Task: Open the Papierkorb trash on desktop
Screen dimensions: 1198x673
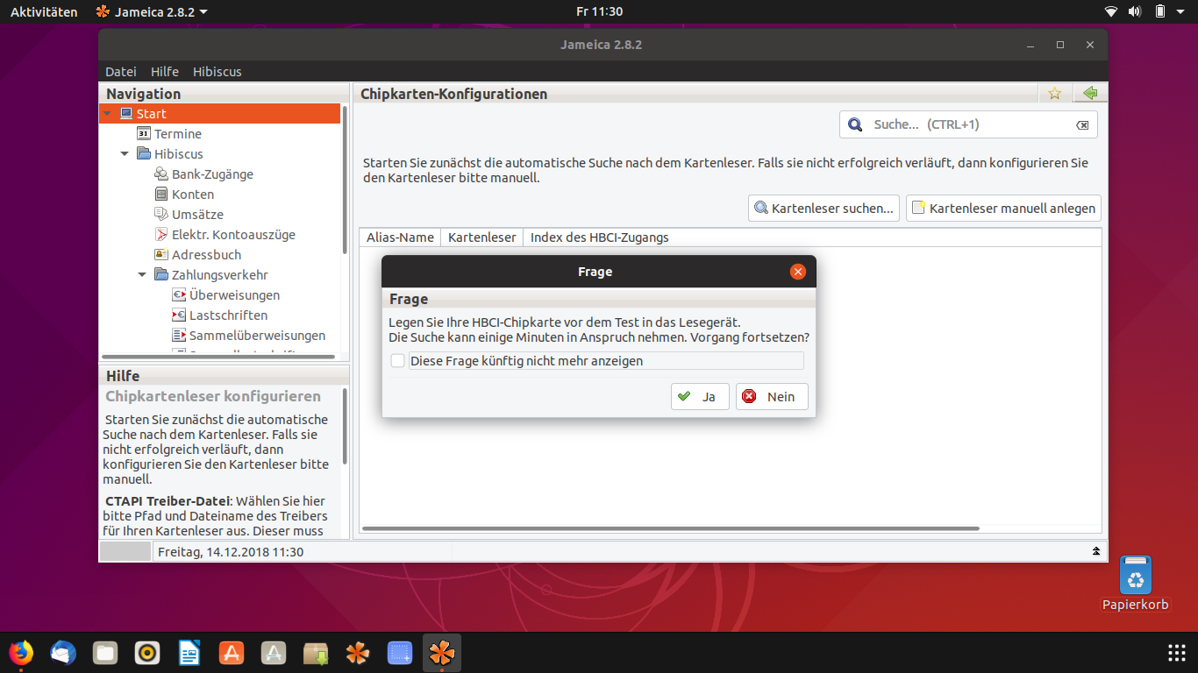Action: (x=1136, y=583)
